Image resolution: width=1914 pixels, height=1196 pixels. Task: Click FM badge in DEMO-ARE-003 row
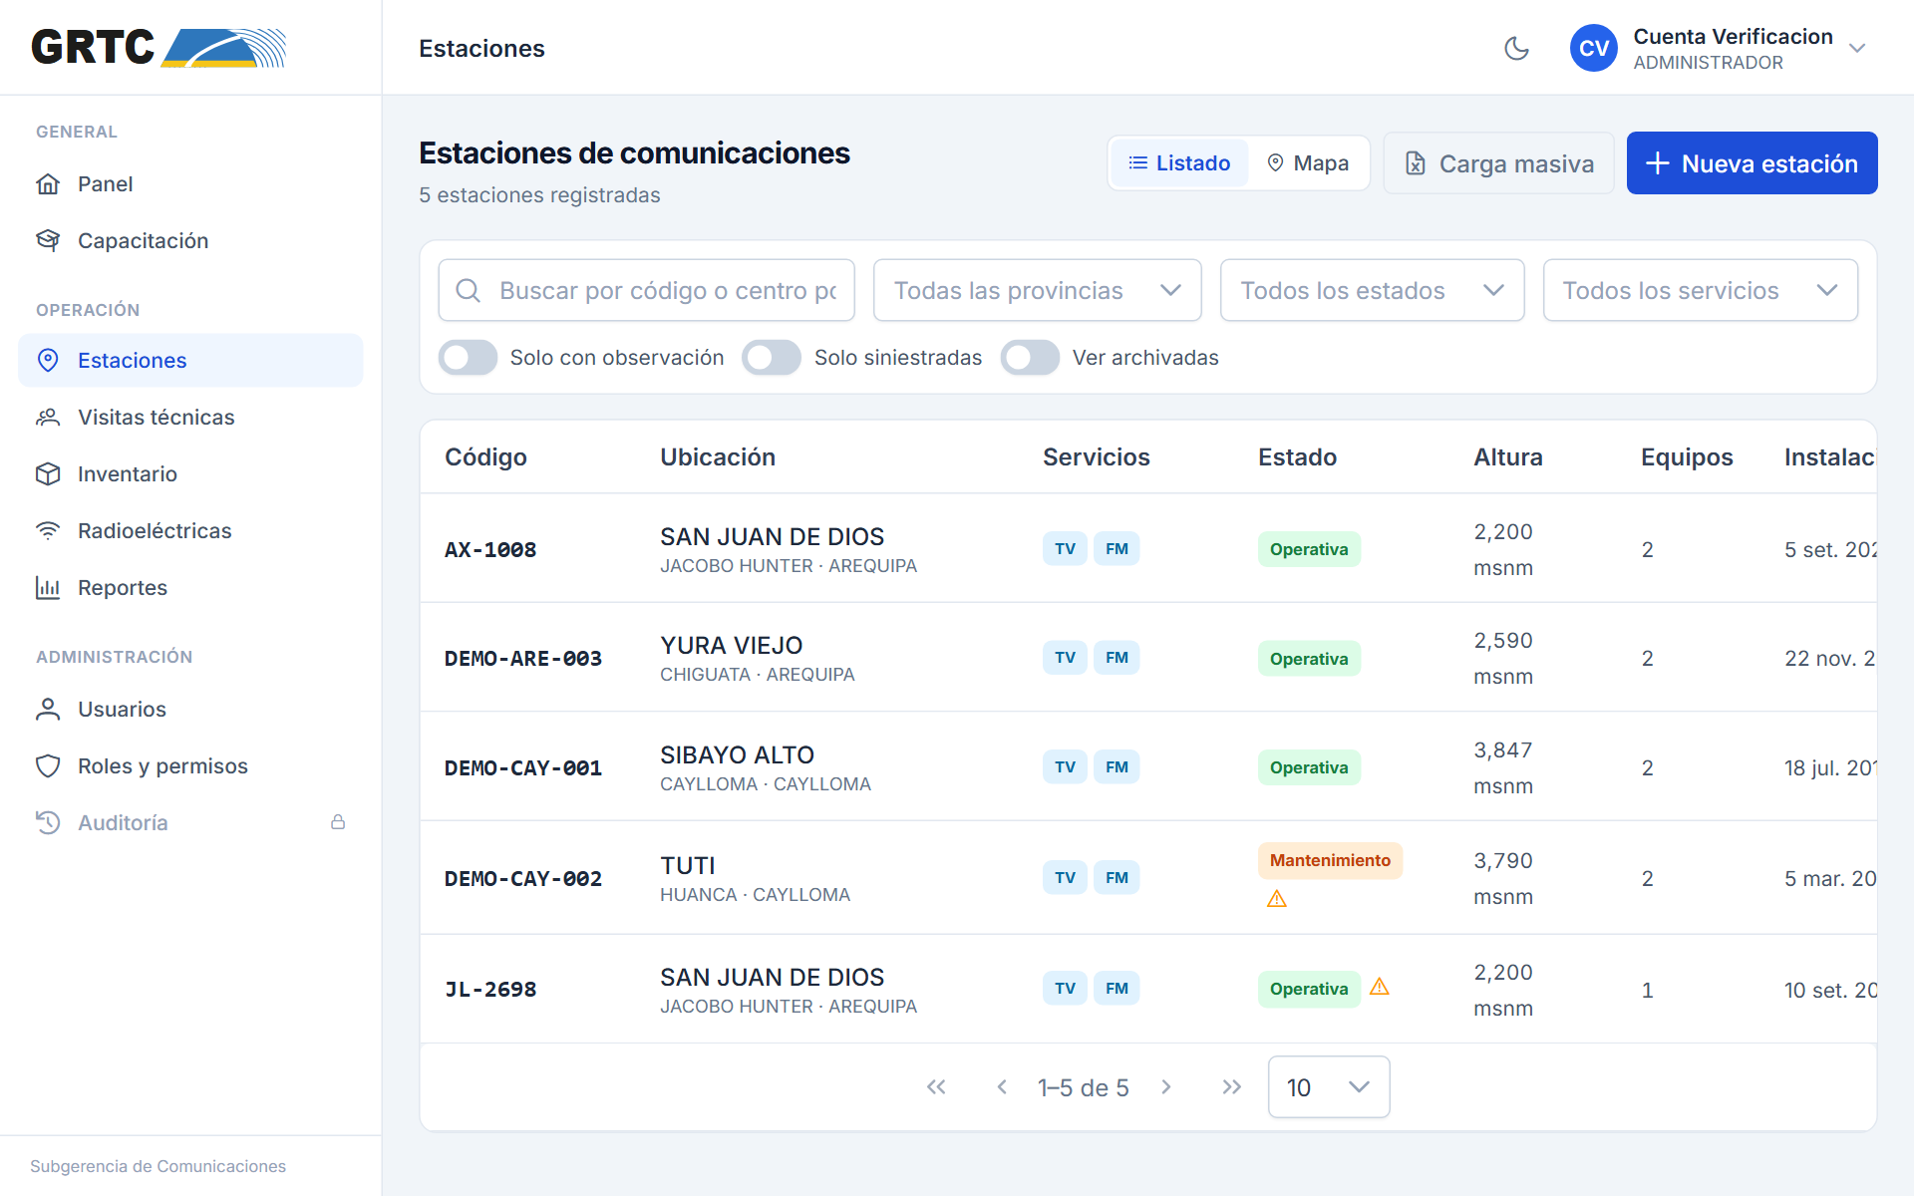coord(1116,658)
